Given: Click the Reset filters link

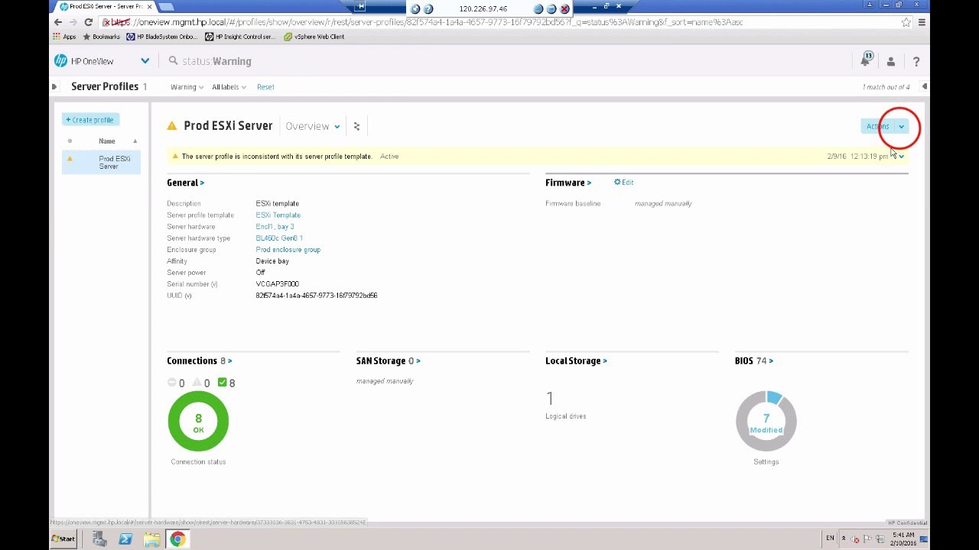Looking at the screenshot, I should [265, 87].
